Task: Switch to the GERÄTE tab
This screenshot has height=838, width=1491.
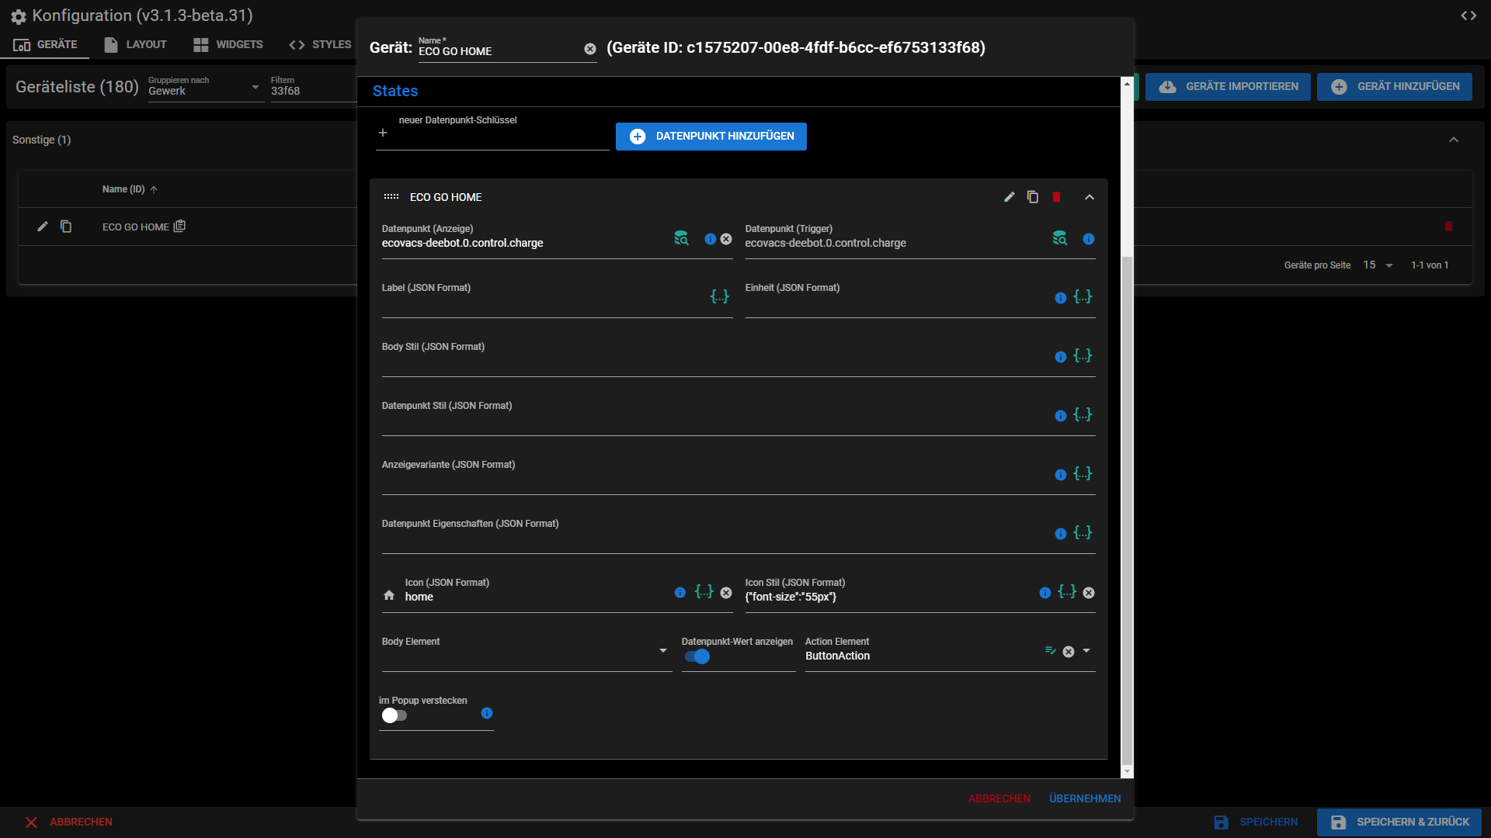Action: coord(45,44)
